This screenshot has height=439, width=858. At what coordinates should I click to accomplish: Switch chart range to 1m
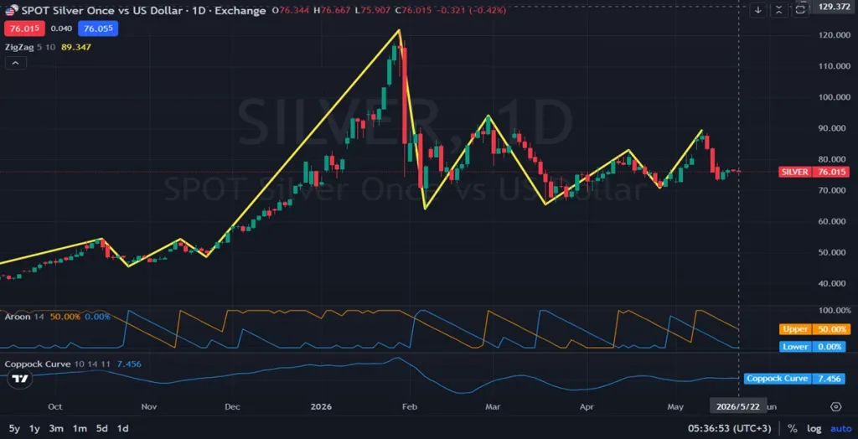(x=80, y=428)
